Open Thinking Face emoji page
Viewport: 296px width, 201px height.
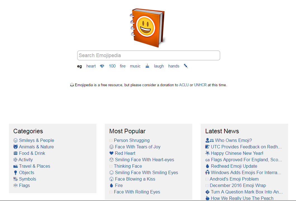[x=128, y=166]
